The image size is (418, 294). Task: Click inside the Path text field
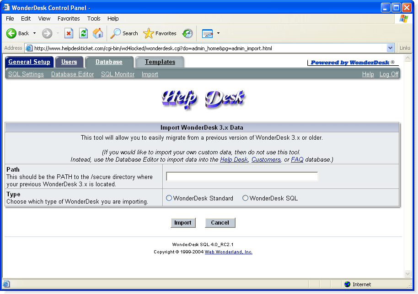pos(242,176)
